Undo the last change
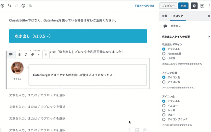 (9, 6)
